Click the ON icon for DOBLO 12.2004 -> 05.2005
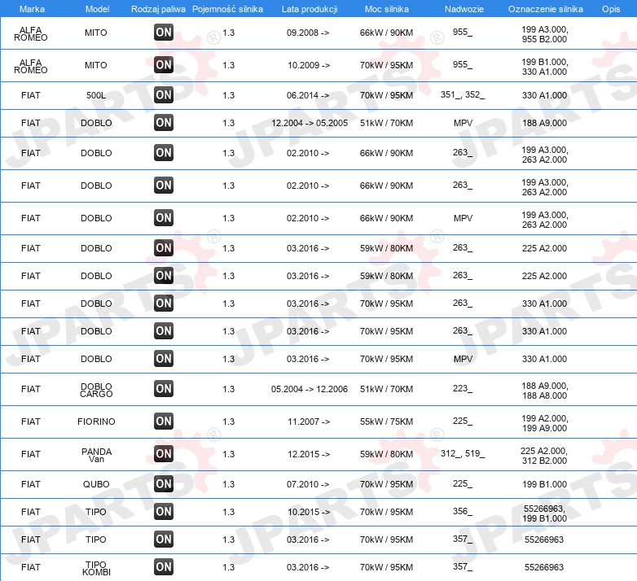 coord(164,123)
